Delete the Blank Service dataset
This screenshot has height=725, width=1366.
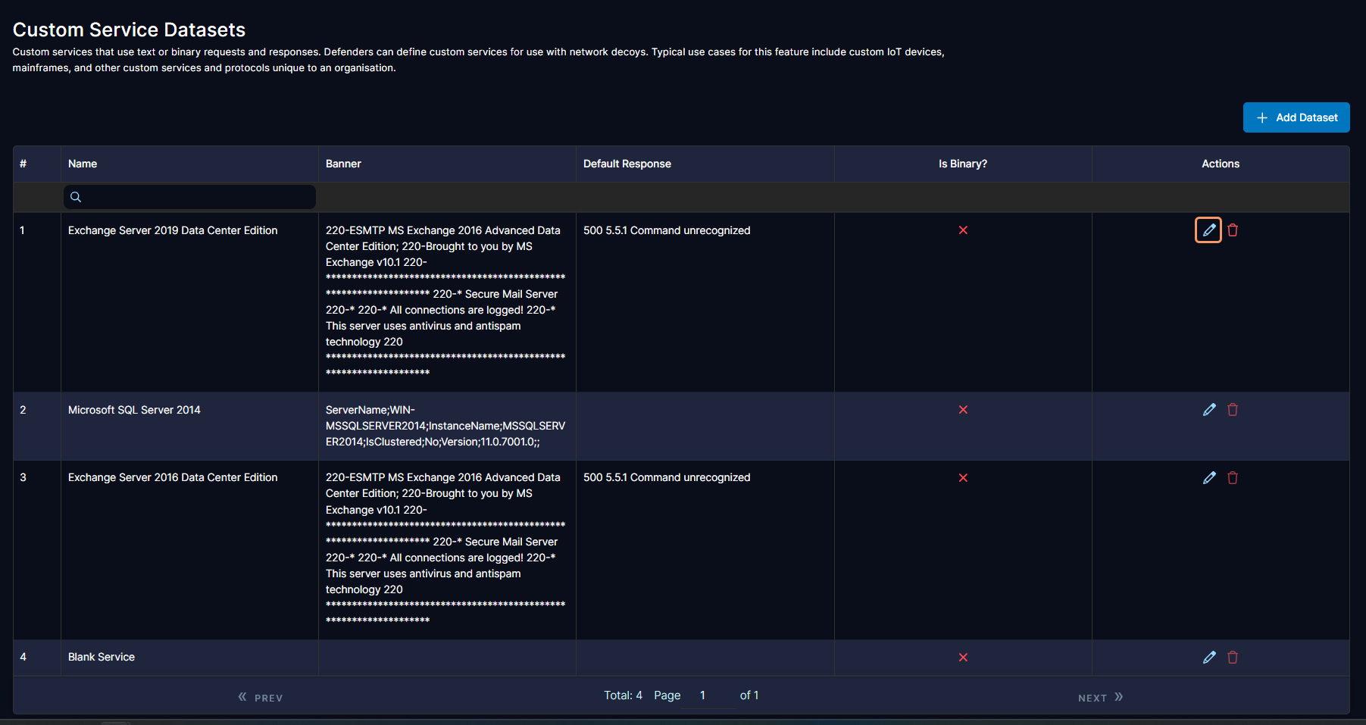point(1233,658)
